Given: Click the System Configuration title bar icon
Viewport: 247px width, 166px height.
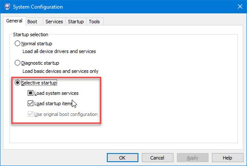Looking at the screenshot, I should [x=7, y=6].
